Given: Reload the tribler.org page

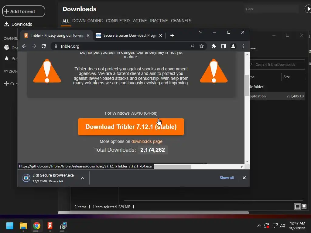Looking at the screenshot, I should [x=44, y=46].
